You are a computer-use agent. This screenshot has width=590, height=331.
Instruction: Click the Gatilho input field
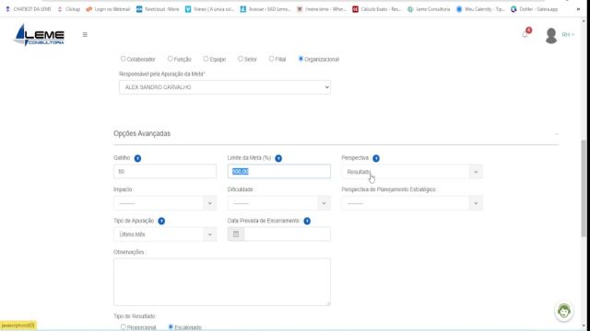(x=165, y=172)
